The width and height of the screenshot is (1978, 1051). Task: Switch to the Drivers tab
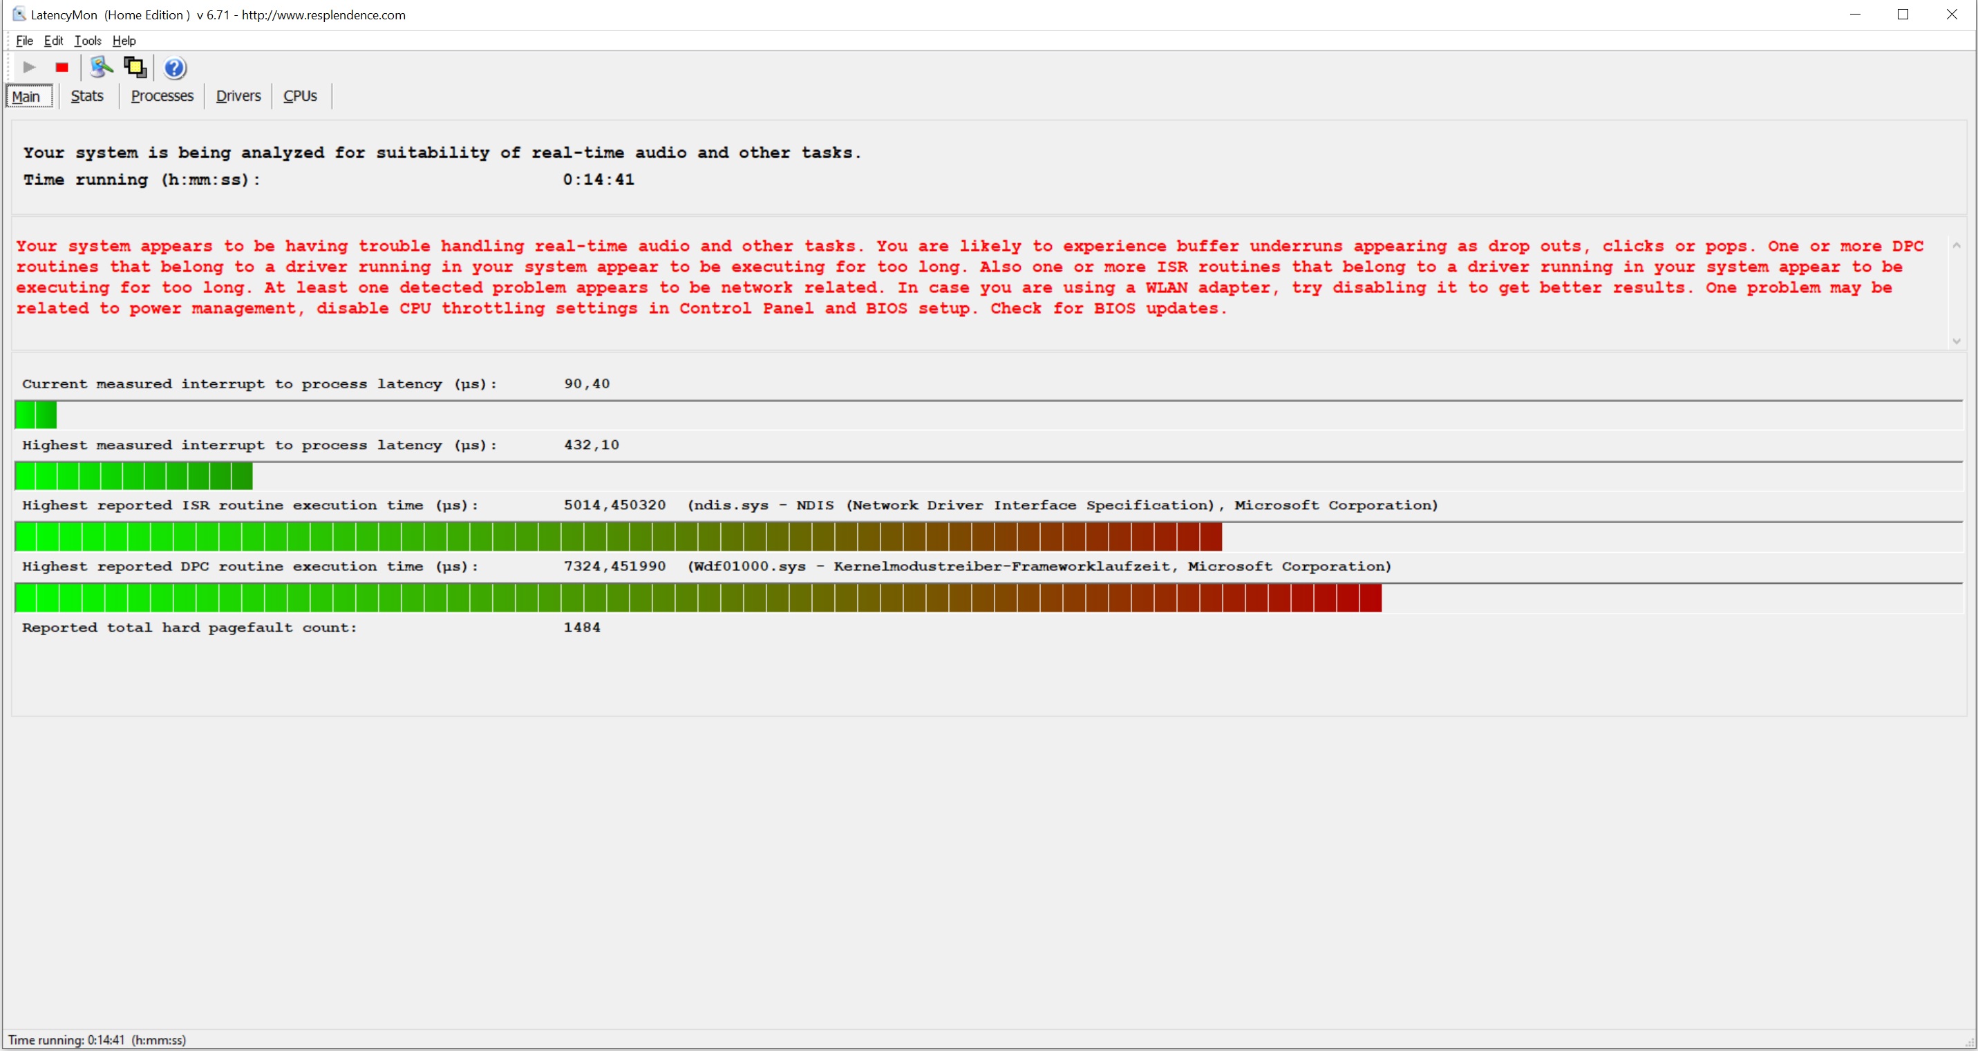[238, 96]
